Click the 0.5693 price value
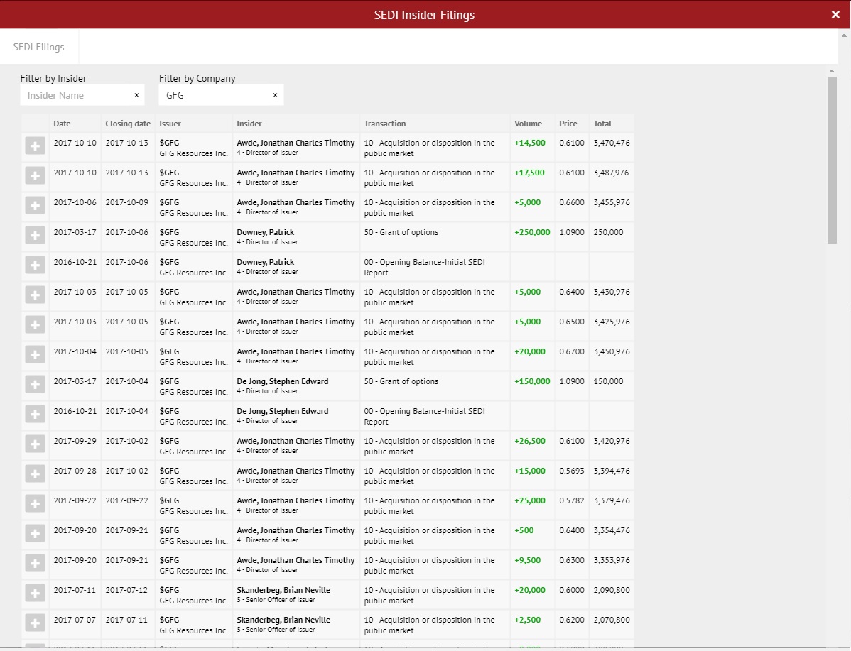This screenshot has width=851, height=651. pos(572,471)
